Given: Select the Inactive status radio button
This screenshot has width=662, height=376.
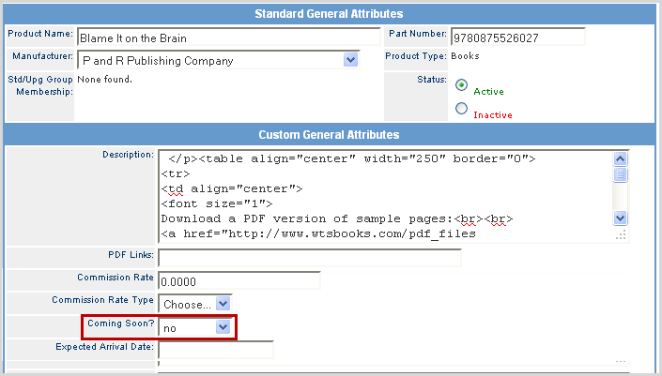Looking at the screenshot, I should point(461,109).
